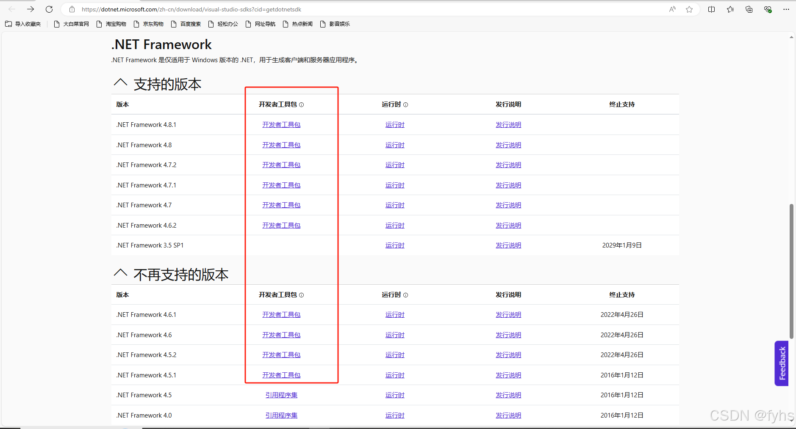Viewport: 796px width, 429px height.
Task: Open 运行时 link for .NET Framework 4.6.2
Action: tap(395, 225)
